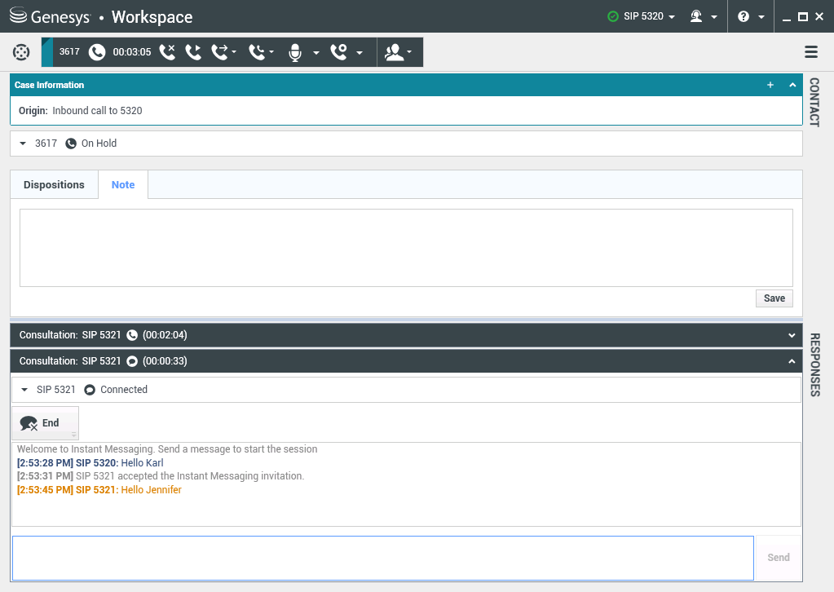Click the keypad/recording phone icon

click(x=339, y=52)
